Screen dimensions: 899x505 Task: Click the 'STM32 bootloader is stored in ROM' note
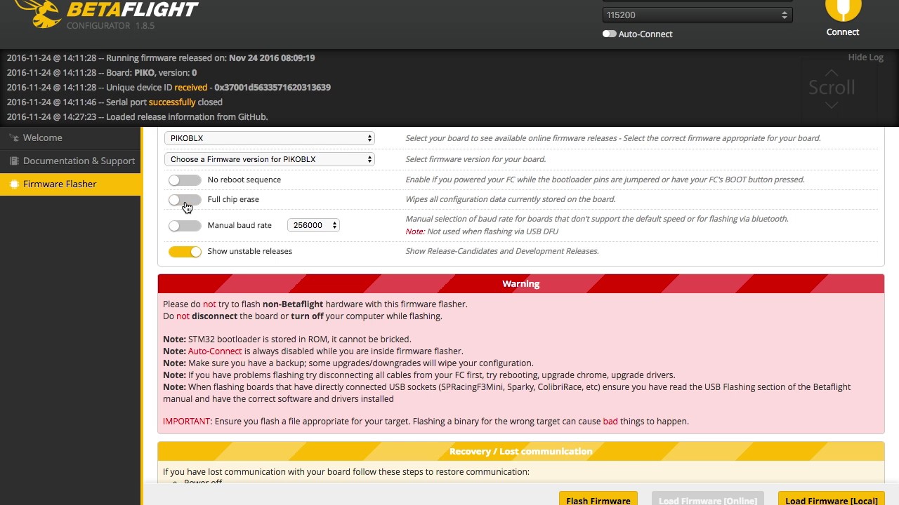click(x=287, y=339)
